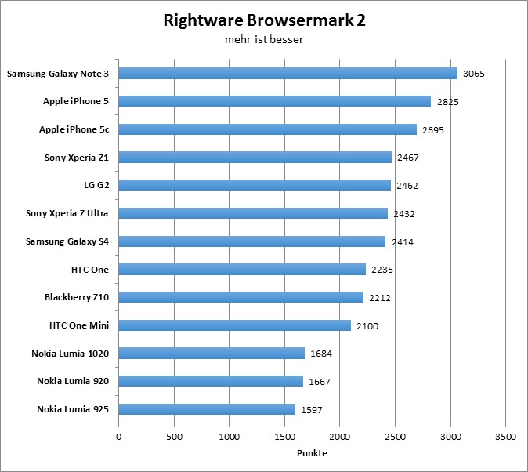Click the LG G2 bar

255,185
